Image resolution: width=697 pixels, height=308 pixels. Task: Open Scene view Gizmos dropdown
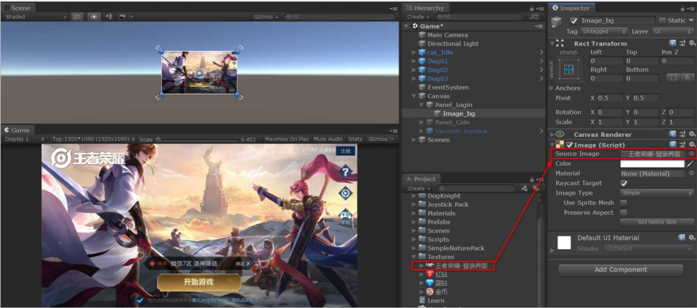click(x=266, y=16)
